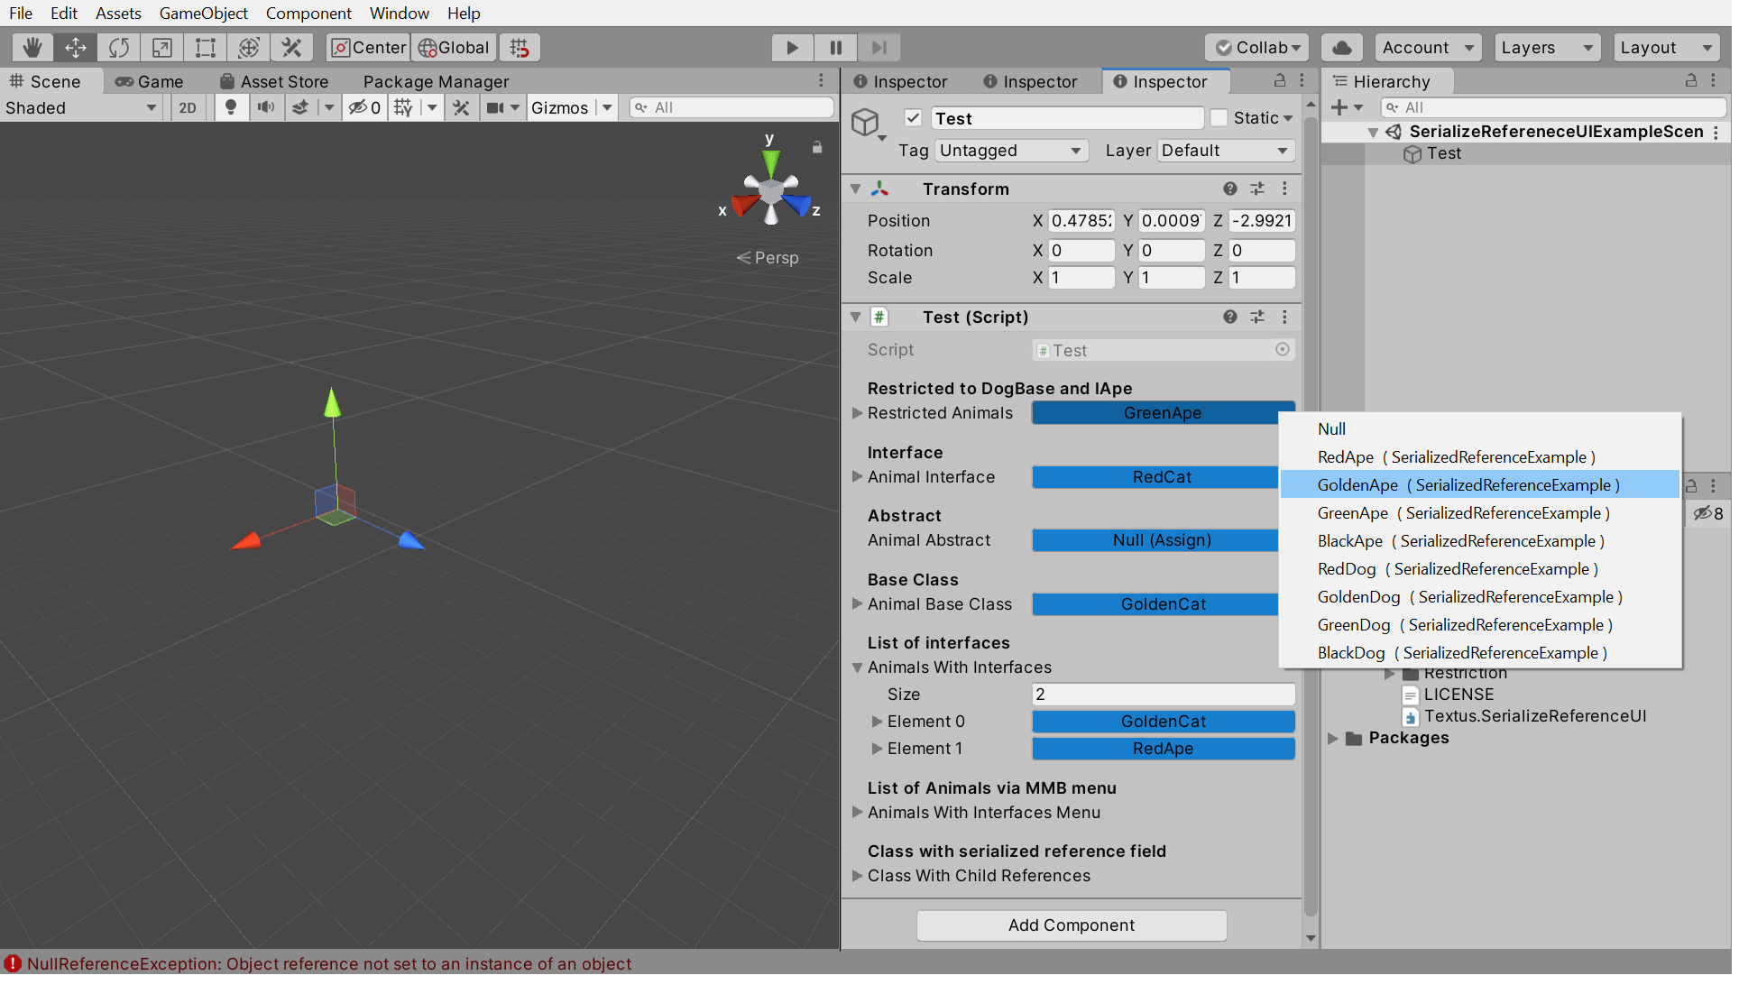This screenshot has width=1739, height=994.
Task: Mute scene view audio with the speaker toggle
Action: (x=266, y=107)
